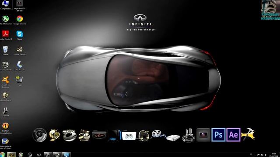Open the EVEREST Ultimate Edition desktop shortcut
The height and width of the screenshot is (157, 280).
(6, 128)
